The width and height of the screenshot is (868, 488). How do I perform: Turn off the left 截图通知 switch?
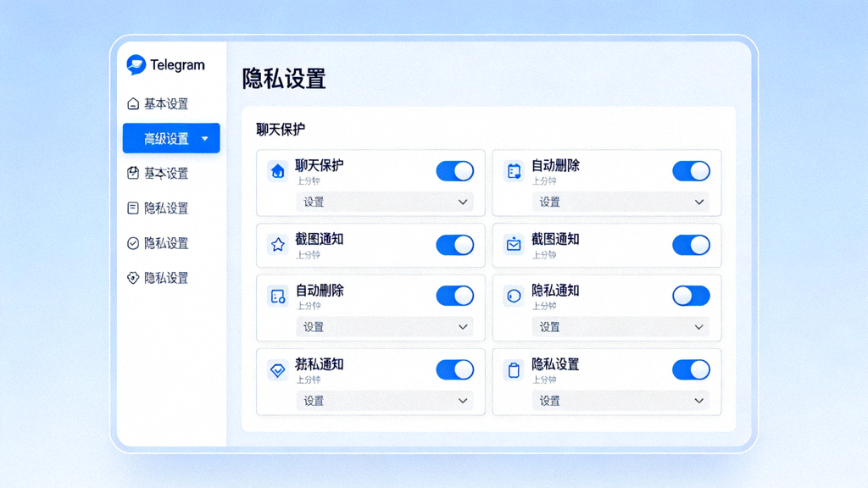point(454,246)
